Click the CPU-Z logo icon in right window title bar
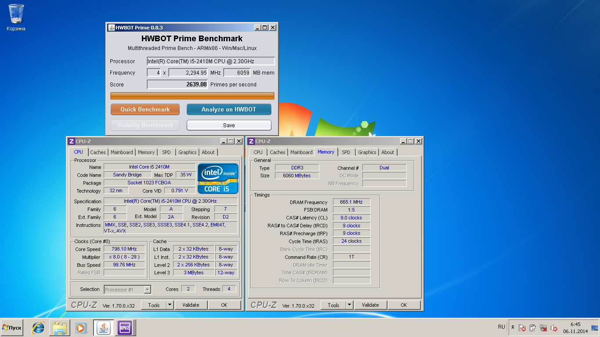Viewport: 600px width, 337px height. pyautogui.click(x=251, y=141)
